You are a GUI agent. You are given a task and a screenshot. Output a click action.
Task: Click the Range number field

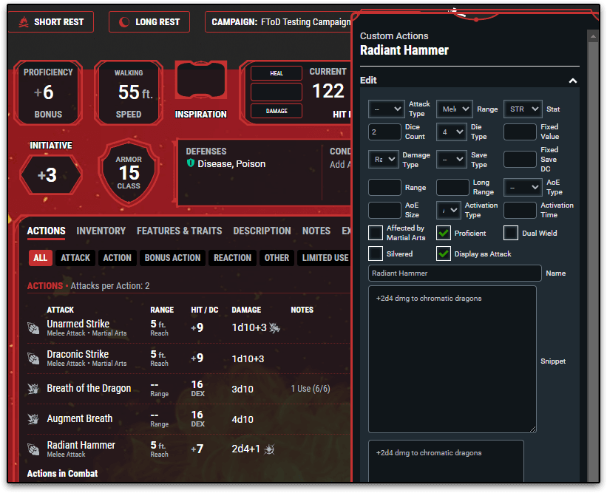click(384, 187)
